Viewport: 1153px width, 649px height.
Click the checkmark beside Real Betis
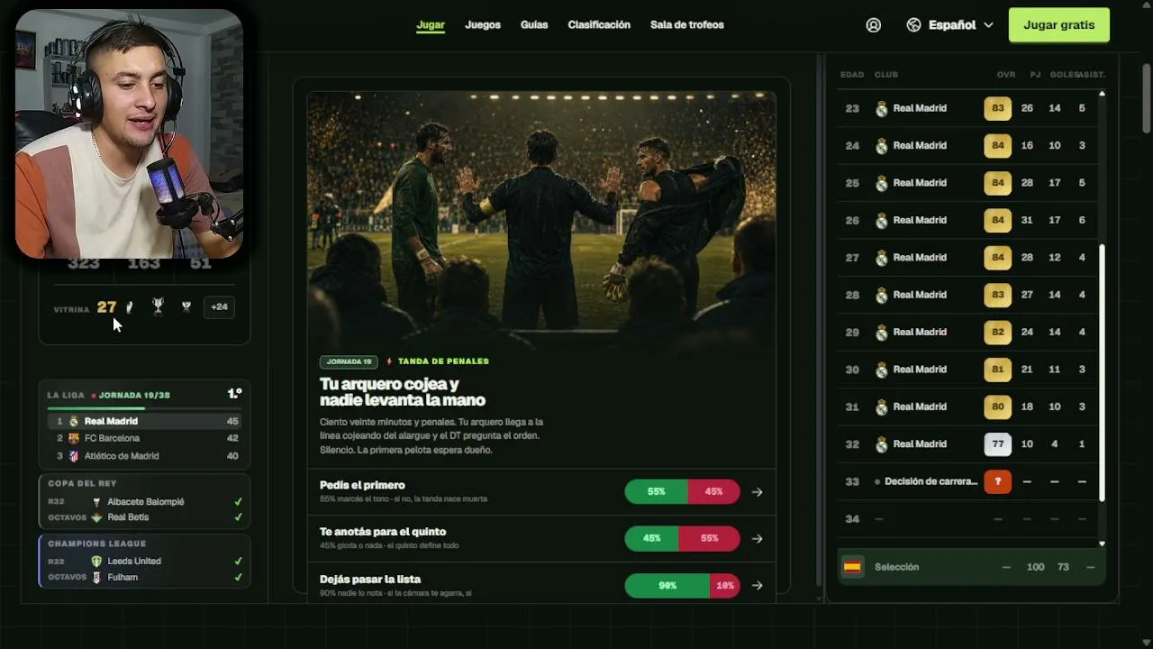(238, 517)
